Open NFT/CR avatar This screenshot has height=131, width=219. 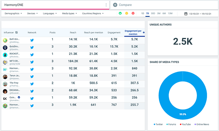[5, 62]
